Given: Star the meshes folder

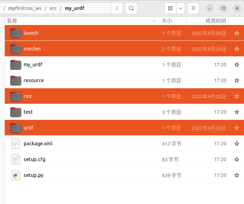Looking at the screenshot, I should click(x=237, y=49).
